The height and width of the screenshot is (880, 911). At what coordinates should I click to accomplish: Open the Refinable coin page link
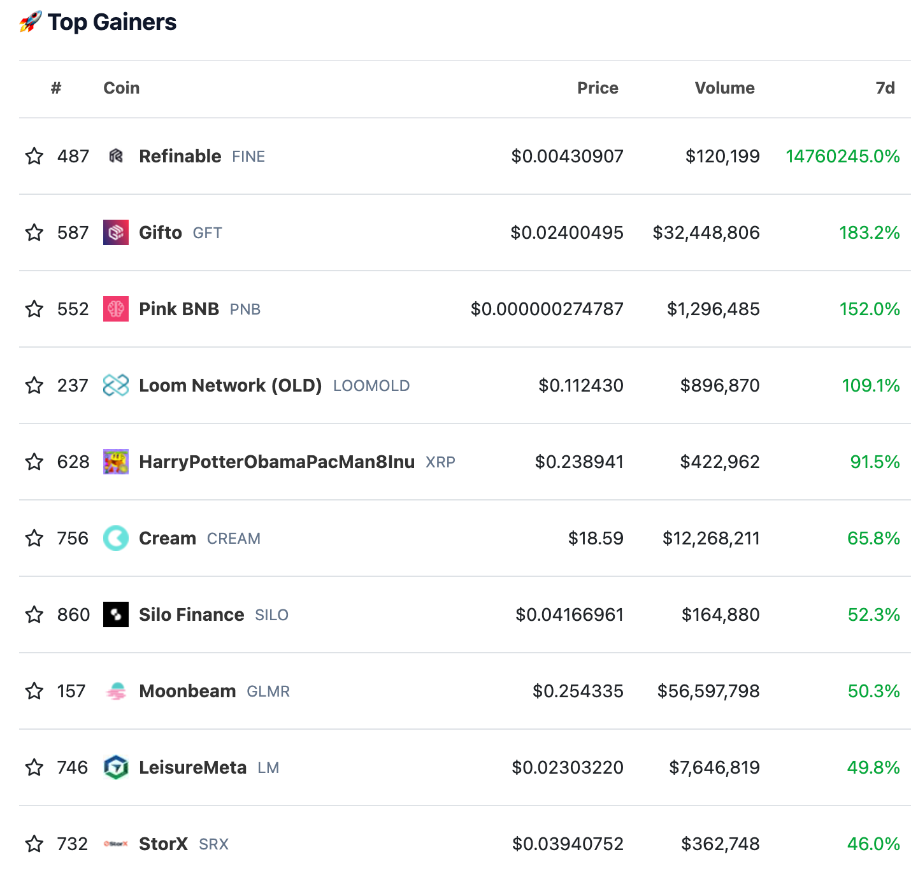(x=180, y=156)
